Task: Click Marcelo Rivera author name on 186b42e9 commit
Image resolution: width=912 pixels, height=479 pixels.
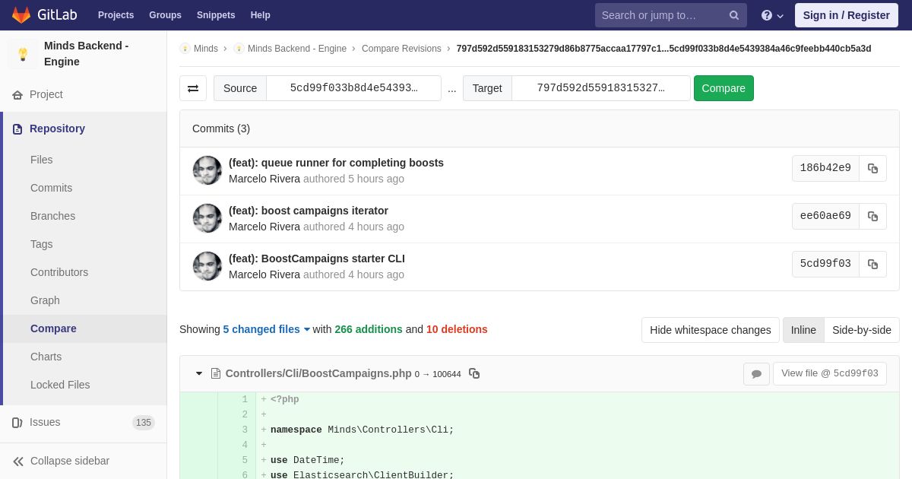Action: (x=264, y=179)
